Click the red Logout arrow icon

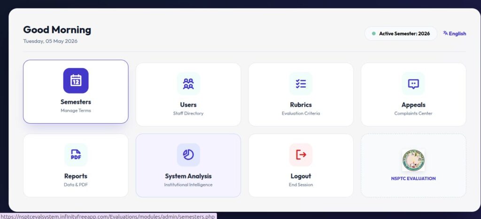click(301, 155)
